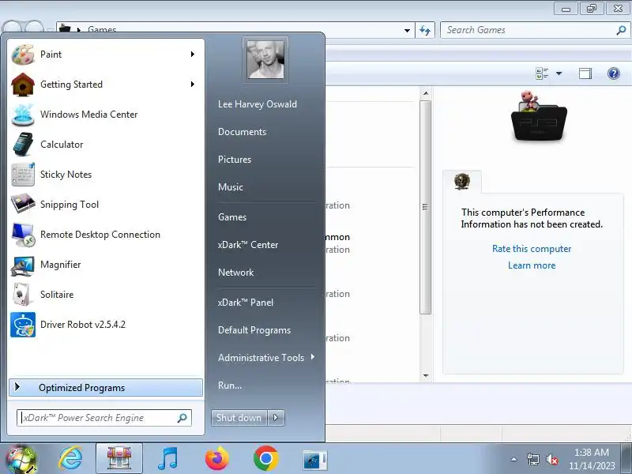Refresh the Games window address bar
Viewport: 632px width, 474px height.
point(425,30)
